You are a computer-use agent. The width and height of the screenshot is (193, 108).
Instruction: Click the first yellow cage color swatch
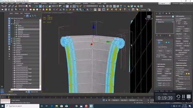(187, 74)
